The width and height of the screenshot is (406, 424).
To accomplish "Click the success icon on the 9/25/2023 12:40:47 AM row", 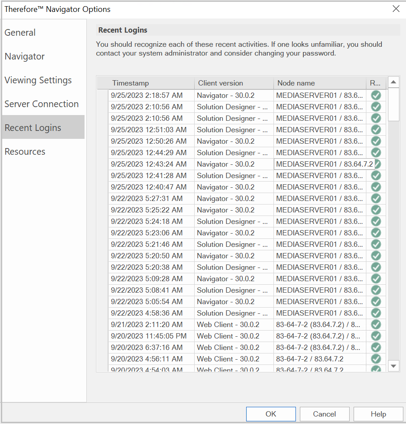I will [x=376, y=187].
